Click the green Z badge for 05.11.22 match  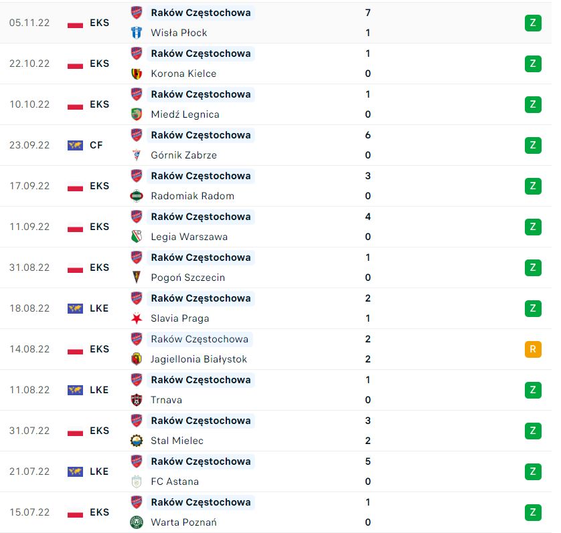pos(533,23)
